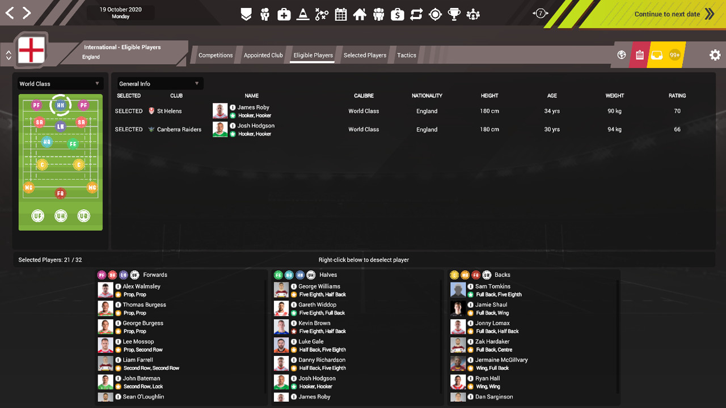Screen dimensions: 726x408
Task: Open the World Class calibre filter dropdown
Action: (x=60, y=83)
